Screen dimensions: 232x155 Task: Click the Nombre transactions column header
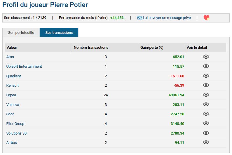coord(91,48)
